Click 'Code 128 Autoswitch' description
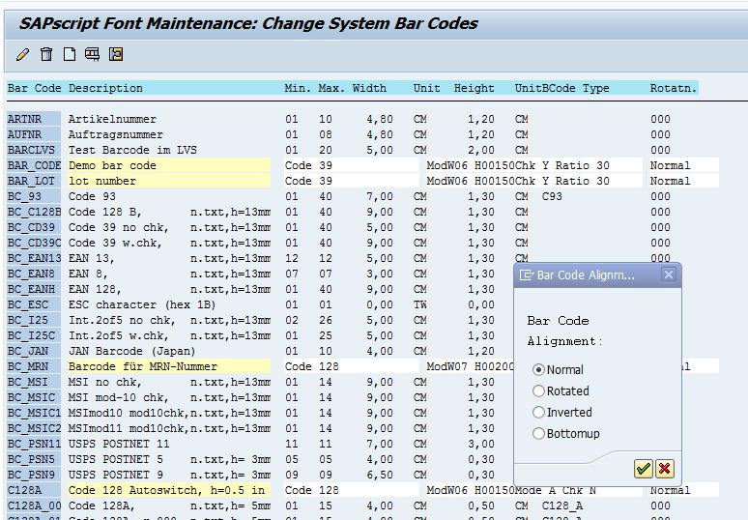This screenshot has width=748, height=520. [169, 490]
